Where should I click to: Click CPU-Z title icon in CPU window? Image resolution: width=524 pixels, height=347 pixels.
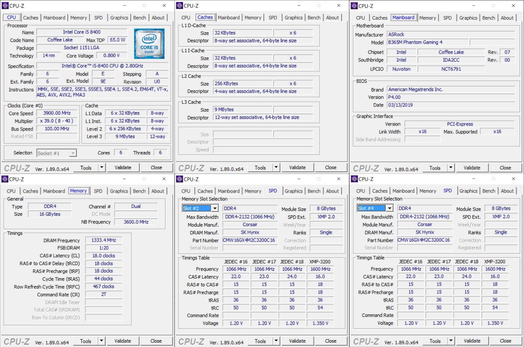coord(5,6)
